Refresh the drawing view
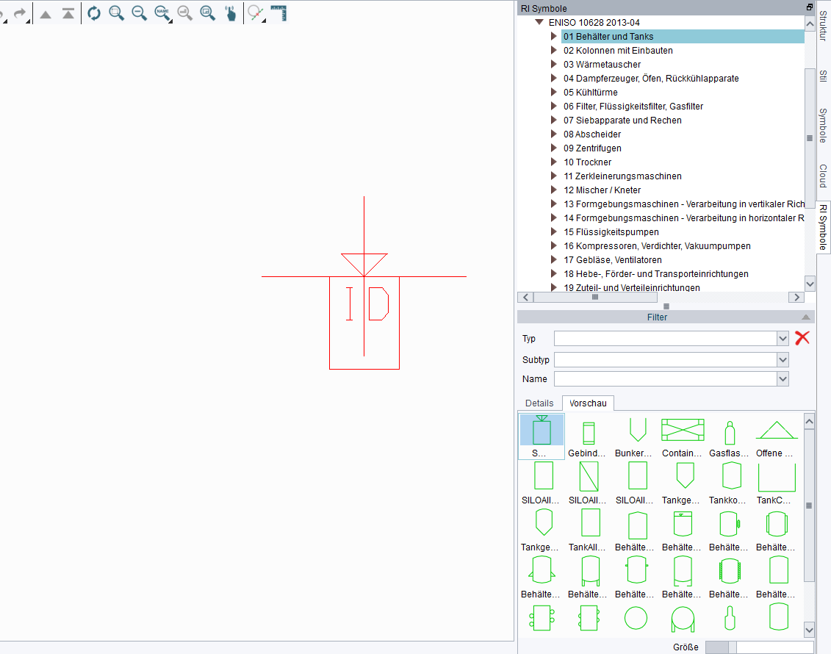 [x=94, y=13]
